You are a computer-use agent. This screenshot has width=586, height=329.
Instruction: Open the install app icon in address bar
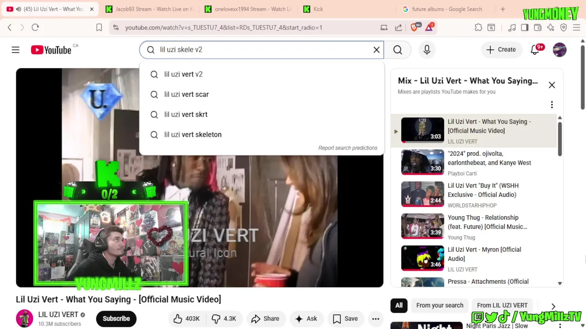384,27
